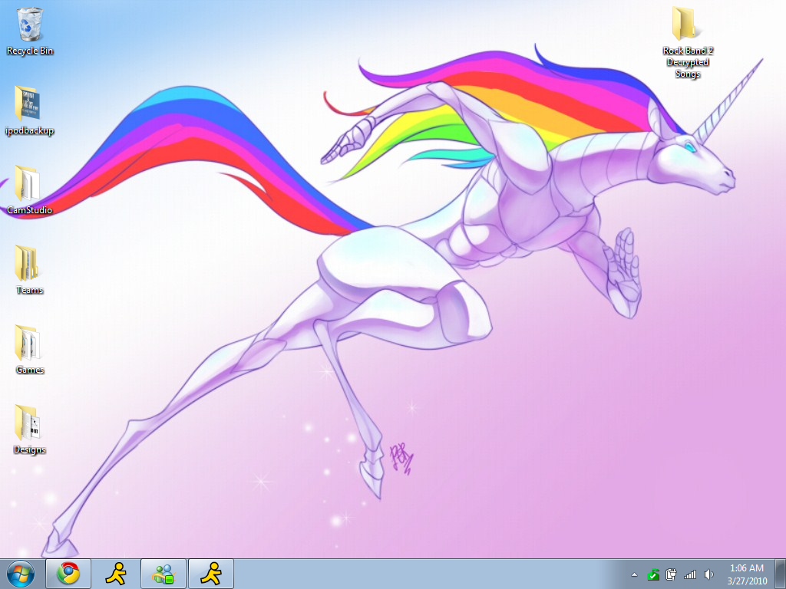
Task: Switch to Google Chrome in the taskbar
Action: (x=68, y=574)
